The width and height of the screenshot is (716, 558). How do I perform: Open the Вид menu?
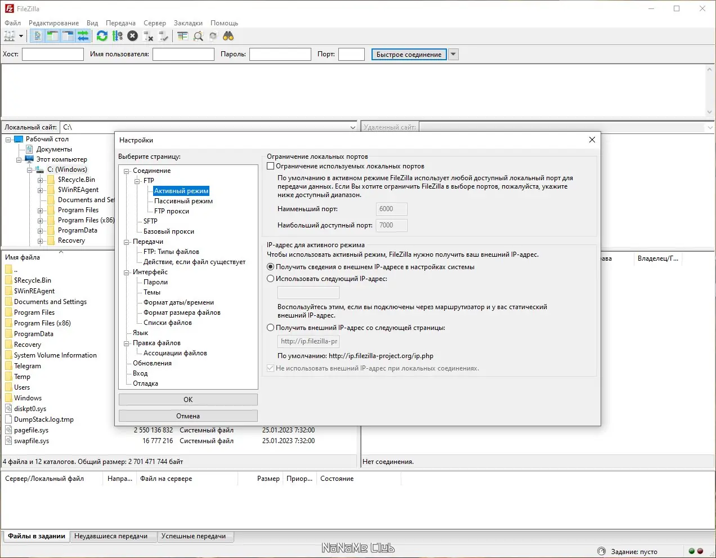pos(92,23)
